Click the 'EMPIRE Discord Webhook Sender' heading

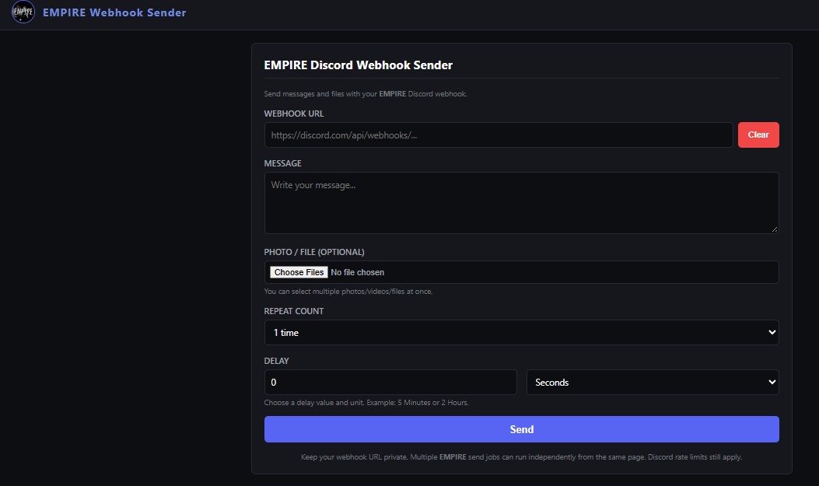tap(358, 65)
